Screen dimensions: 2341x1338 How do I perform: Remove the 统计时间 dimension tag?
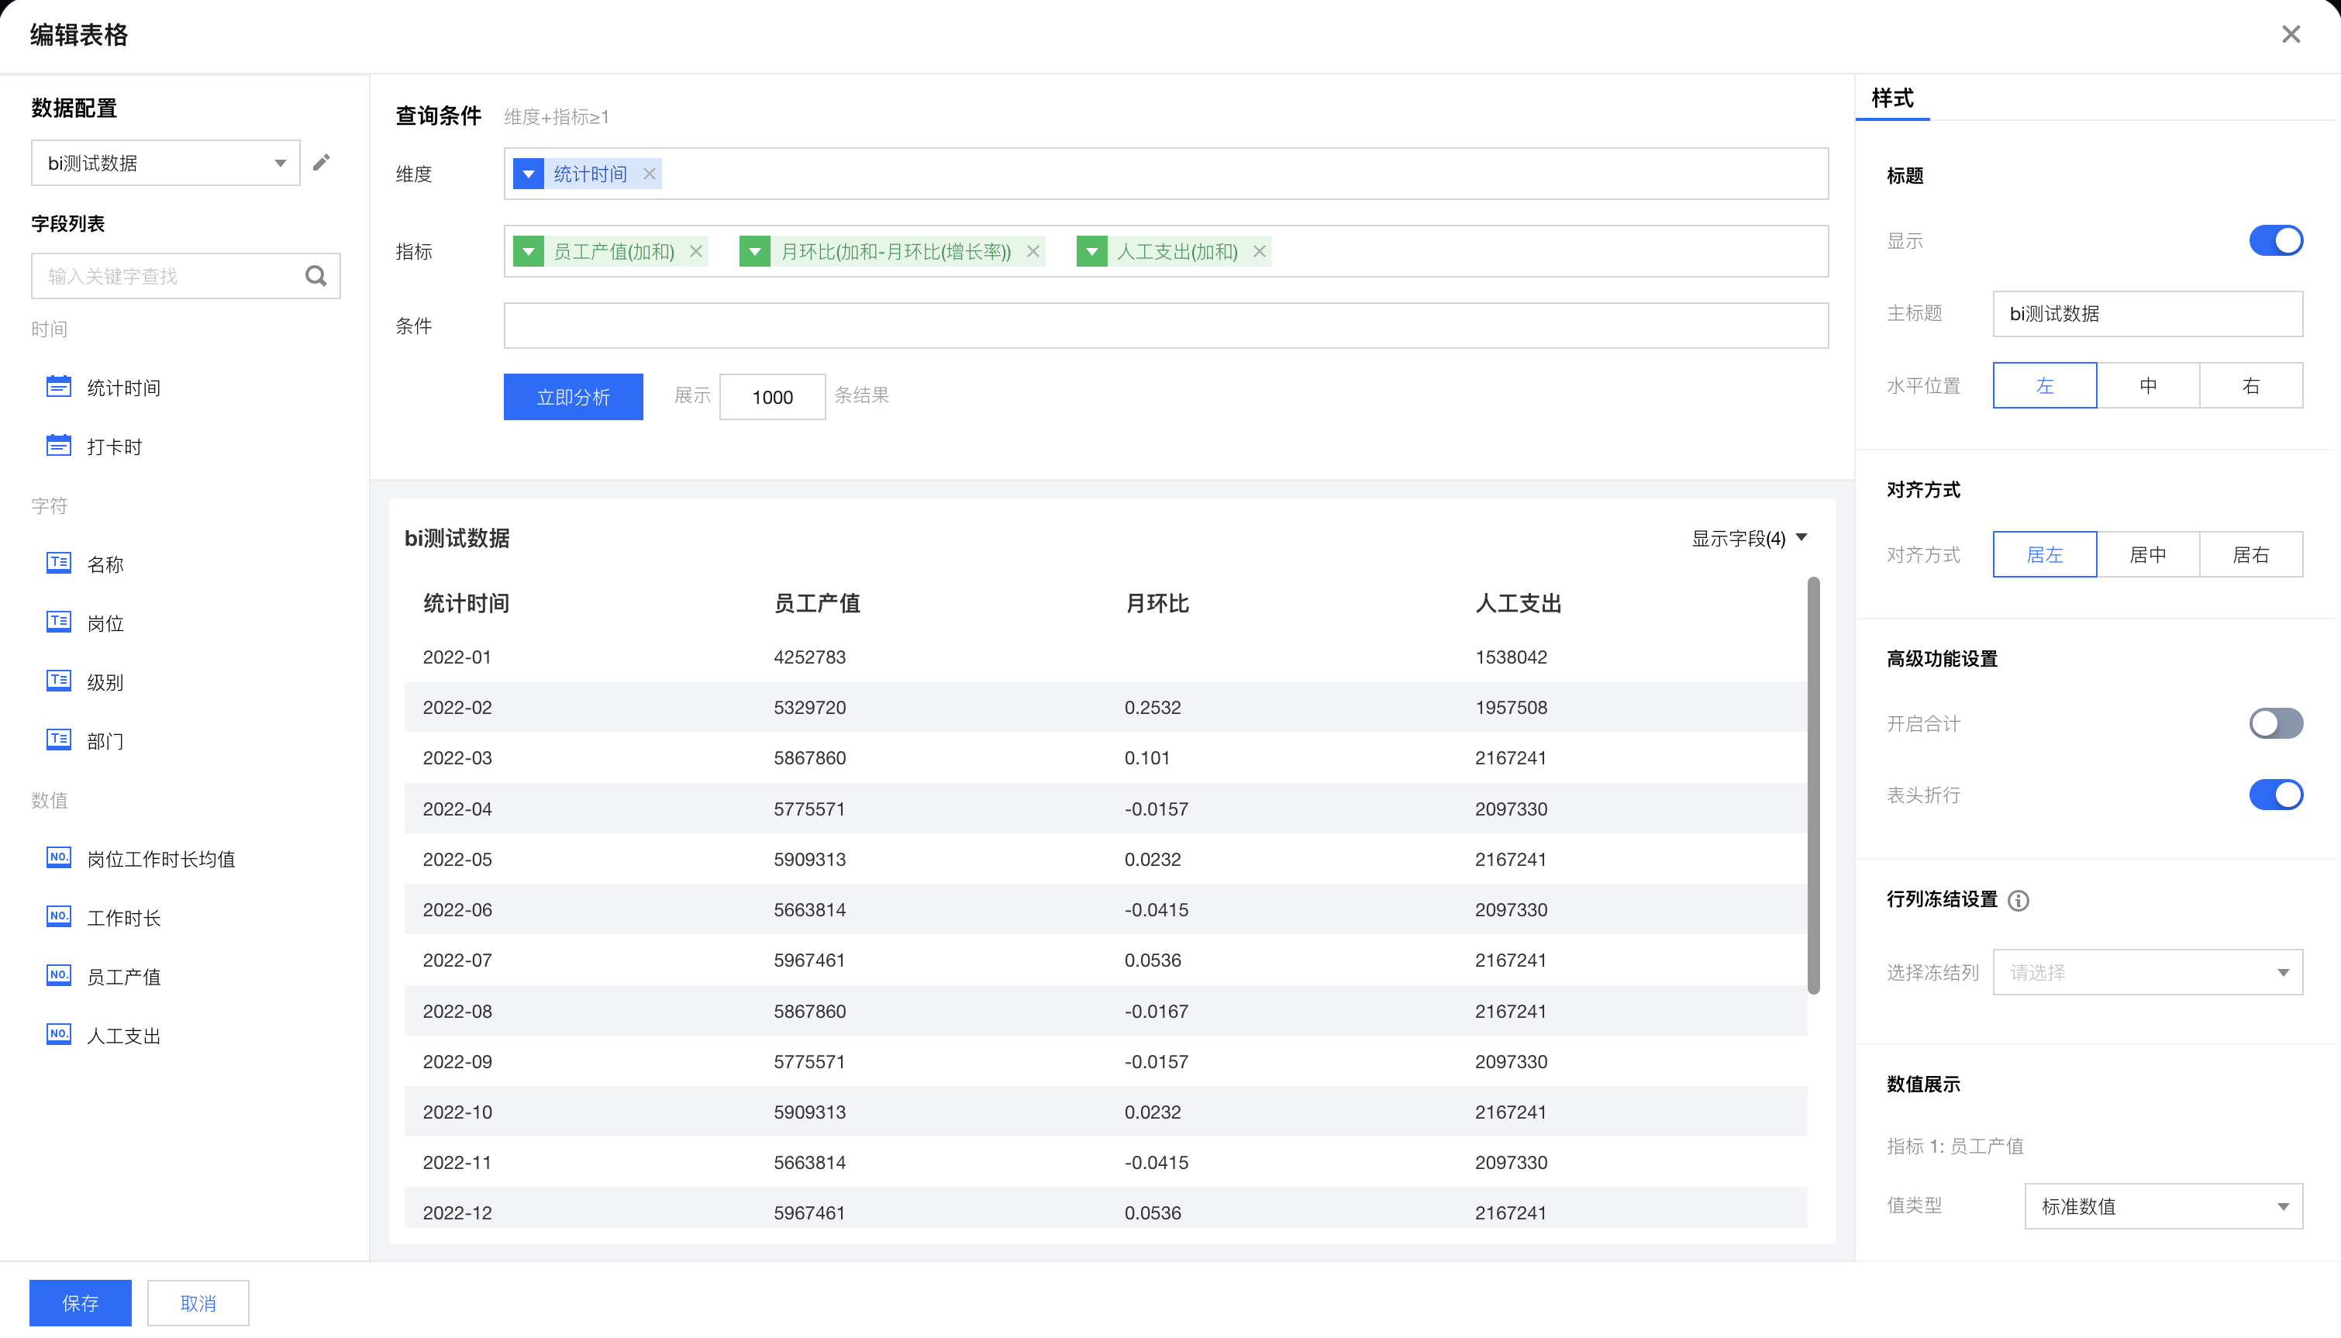650,174
